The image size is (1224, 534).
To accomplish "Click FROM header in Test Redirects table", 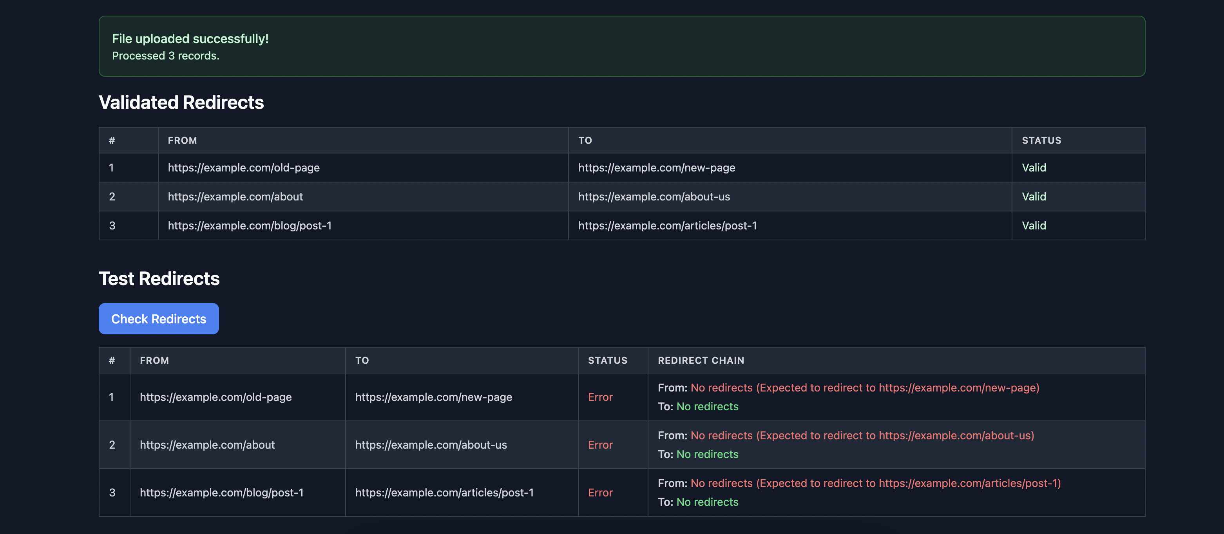I will pos(154,360).
